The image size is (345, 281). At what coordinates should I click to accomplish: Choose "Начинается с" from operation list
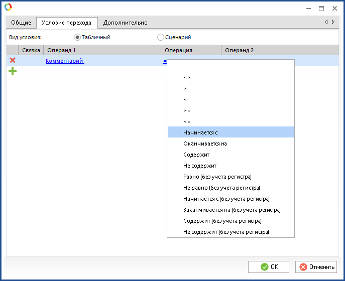(201, 132)
